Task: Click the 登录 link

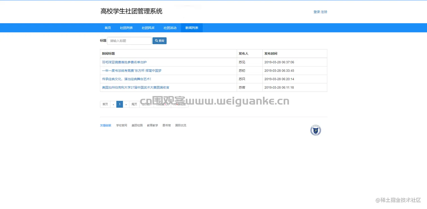Action: (317, 12)
